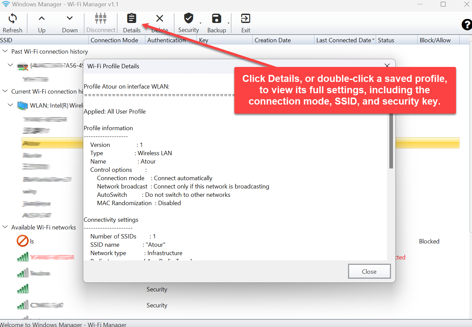Click the 'Infrastructure' network type value
Image resolution: width=472 pixels, height=327 pixels.
tap(165, 253)
